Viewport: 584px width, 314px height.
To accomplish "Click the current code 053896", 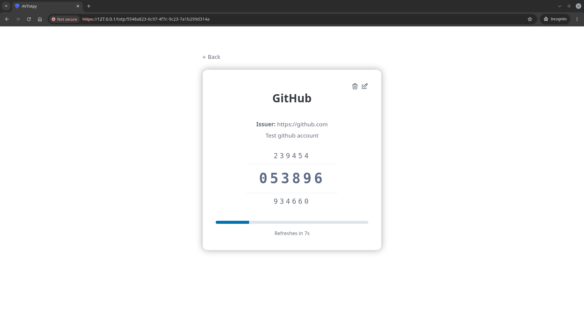I will [x=291, y=178].
